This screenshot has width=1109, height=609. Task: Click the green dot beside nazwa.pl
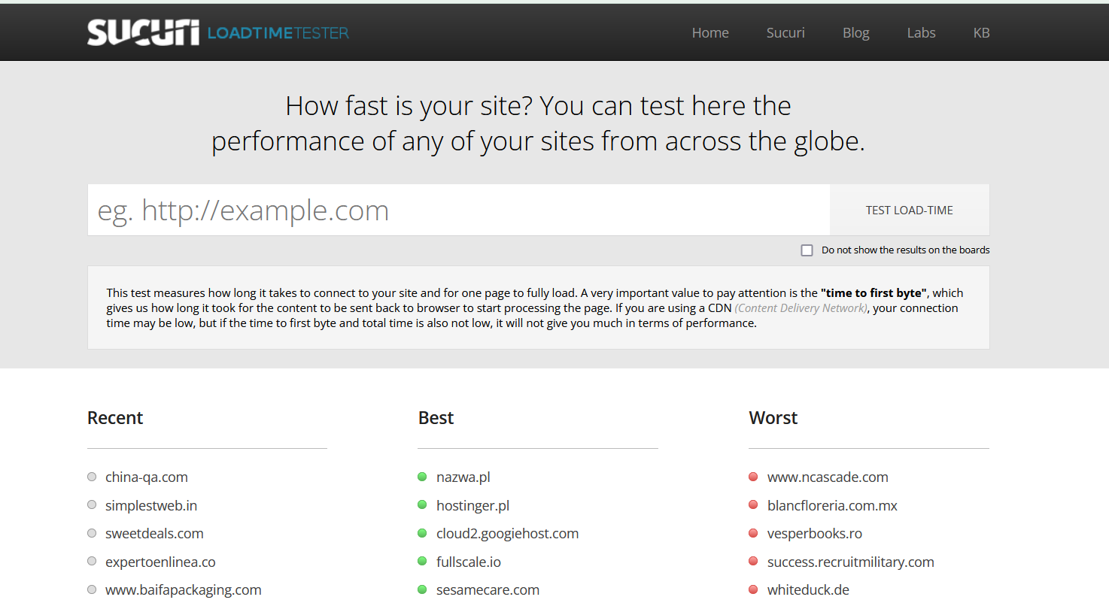[422, 477]
